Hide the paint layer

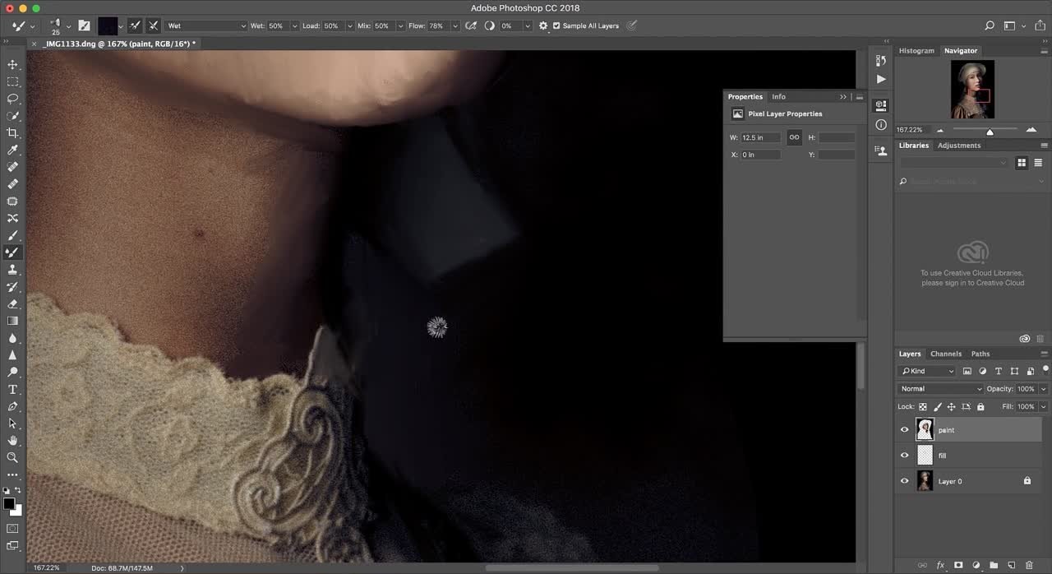[905, 429]
